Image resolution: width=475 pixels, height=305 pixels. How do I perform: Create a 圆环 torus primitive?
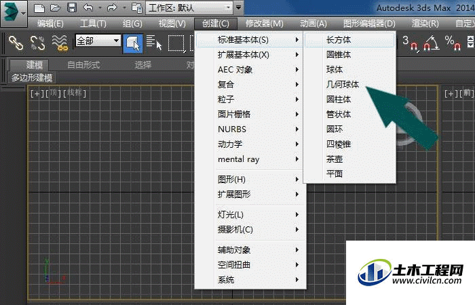pos(349,129)
